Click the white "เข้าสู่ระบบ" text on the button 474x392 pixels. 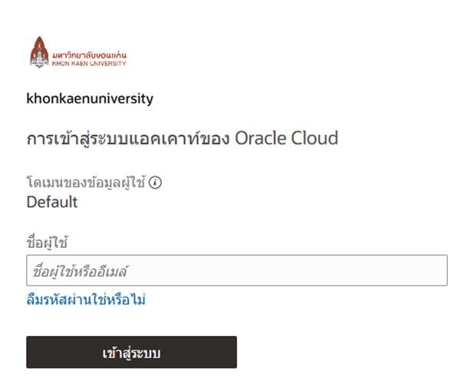[131, 353]
